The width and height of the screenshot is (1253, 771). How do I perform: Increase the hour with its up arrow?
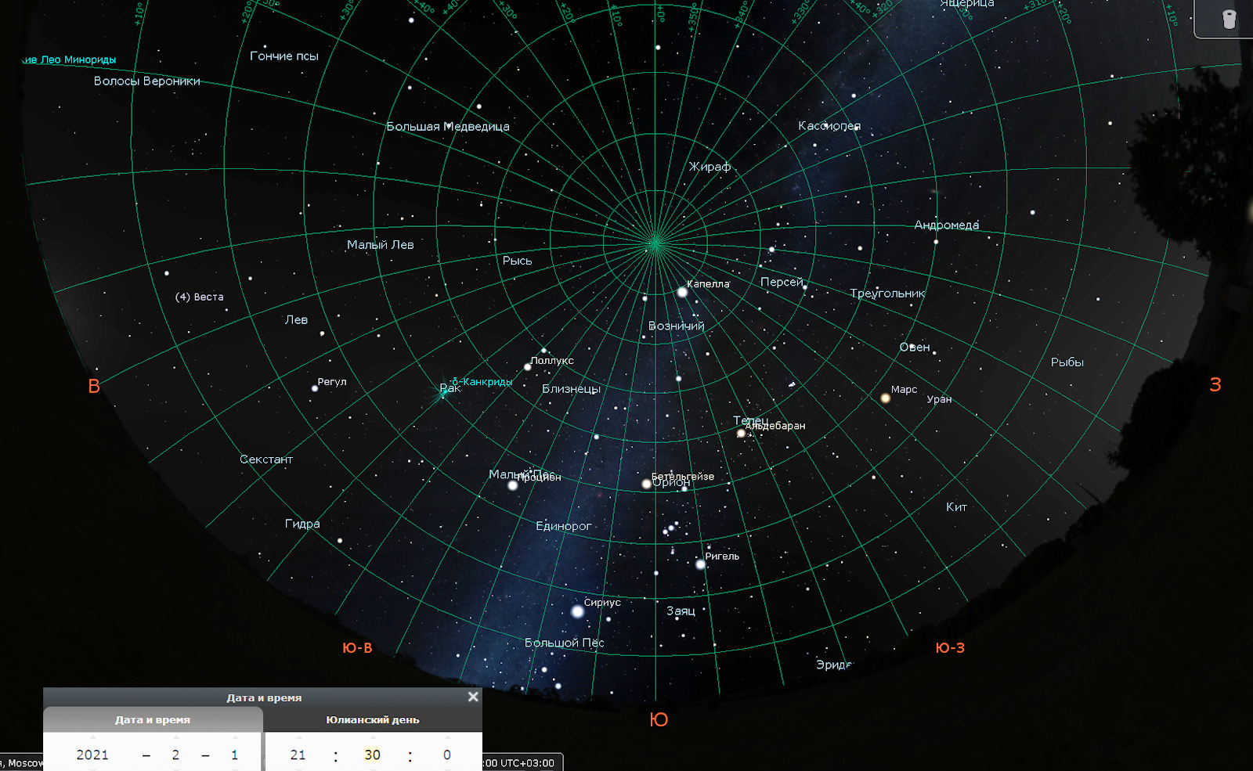coord(298,737)
